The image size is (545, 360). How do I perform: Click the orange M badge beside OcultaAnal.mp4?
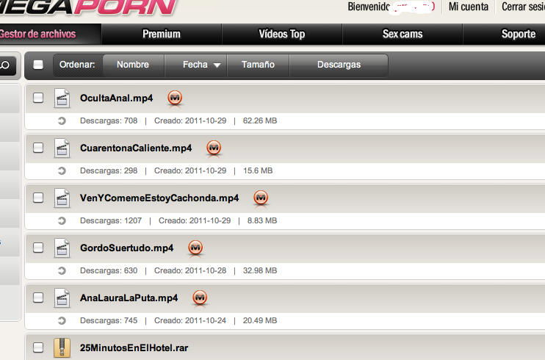click(x=175, y=98)
